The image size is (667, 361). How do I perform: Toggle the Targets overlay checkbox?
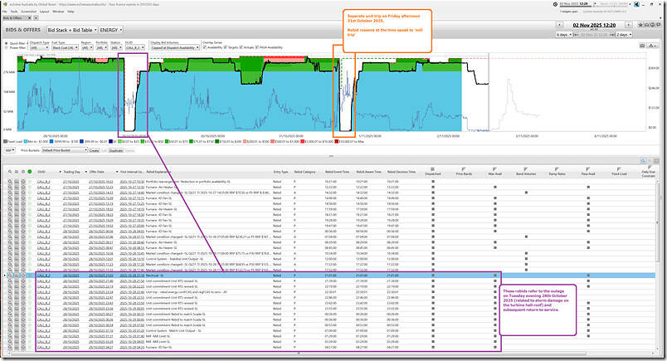(226, 47)
